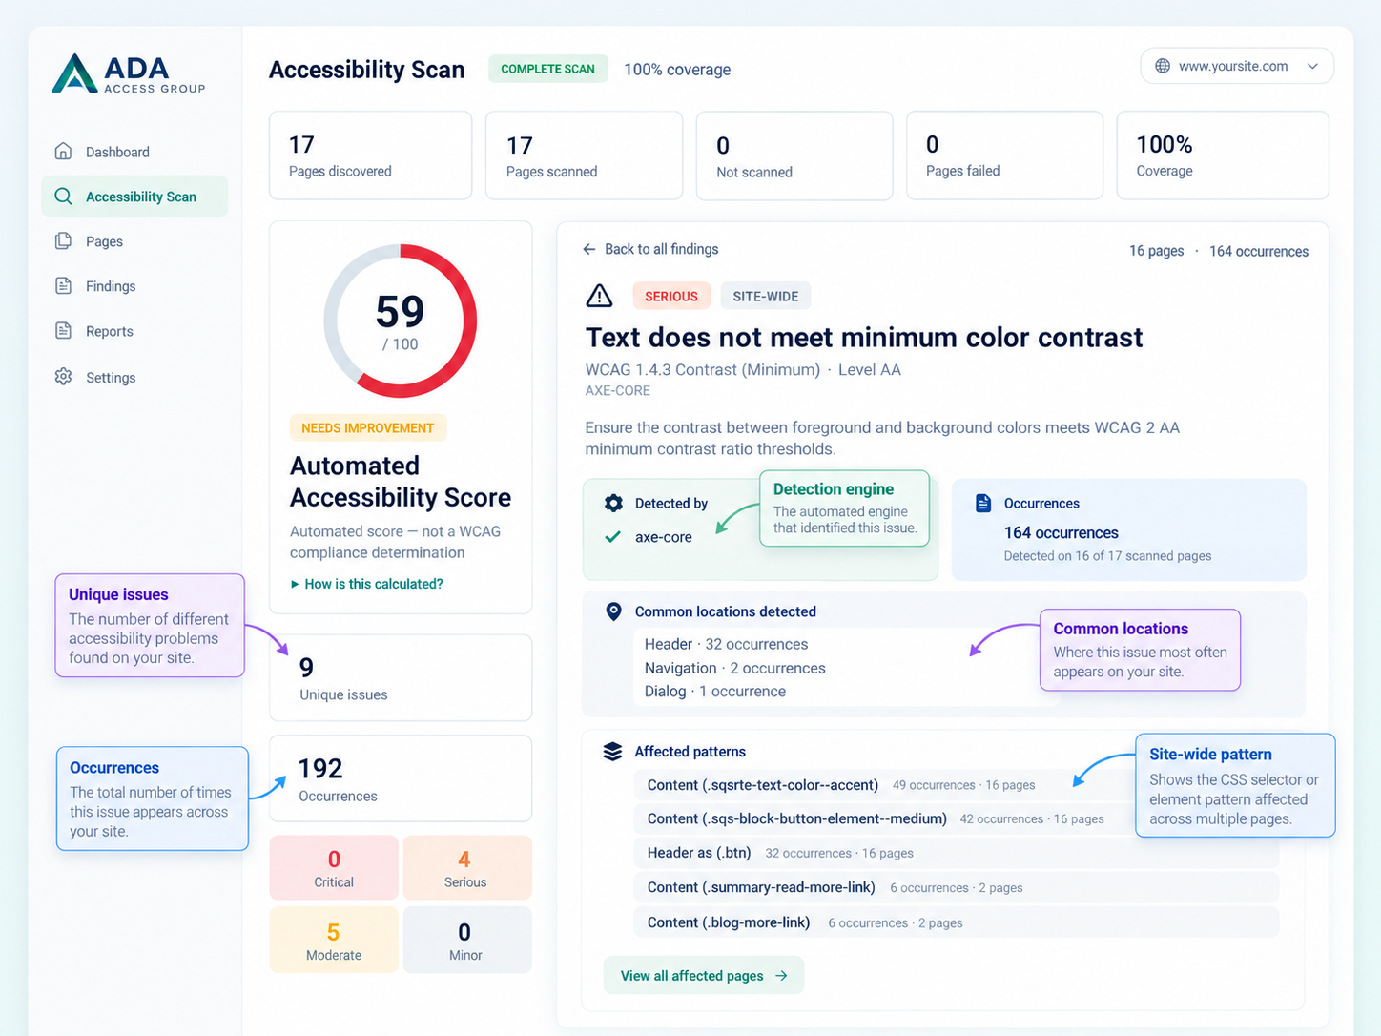1381x1036 pixels.
Task: Open Dashboard in the sidebar
Action: (x=134, y=152)
